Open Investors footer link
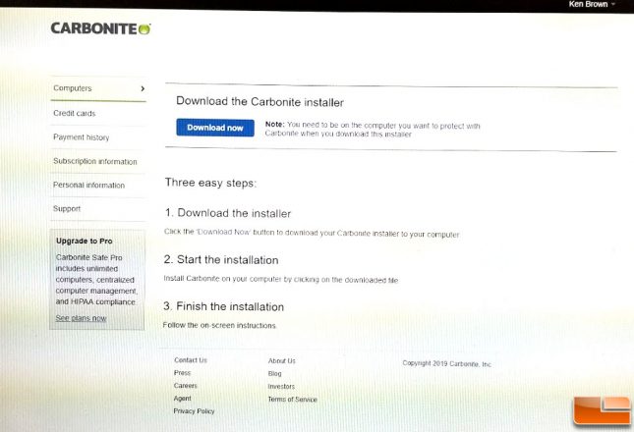This screenshot has width=634, height=432. pyautogui.click(x=281, y=387)
